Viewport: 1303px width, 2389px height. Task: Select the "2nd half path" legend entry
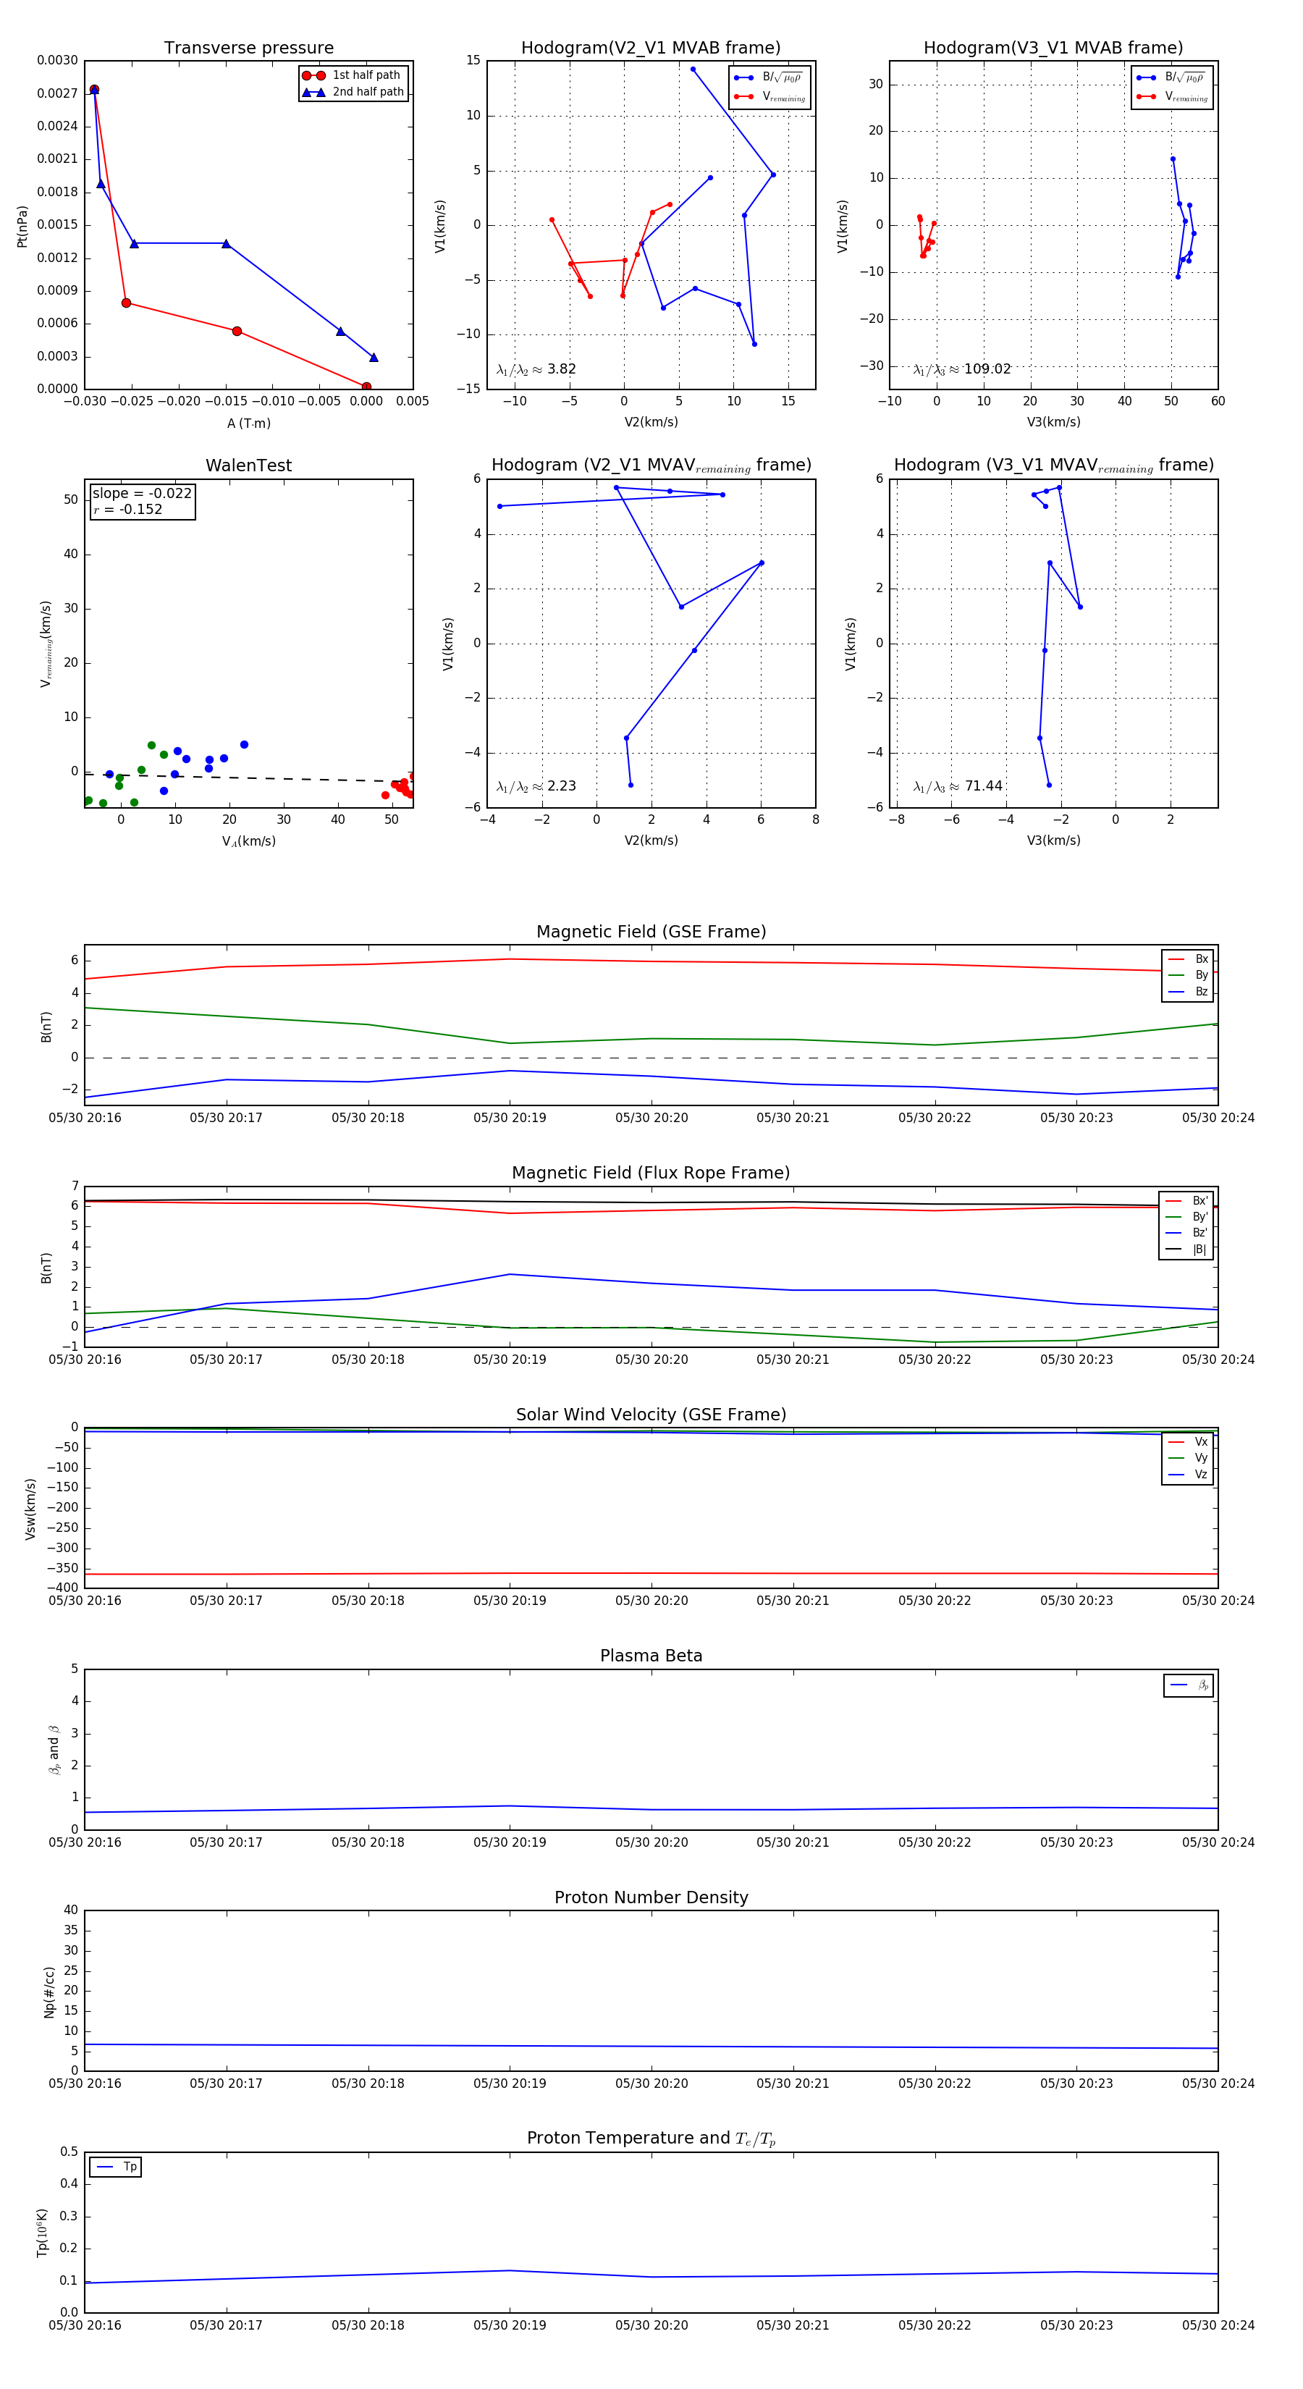(353, 92)
